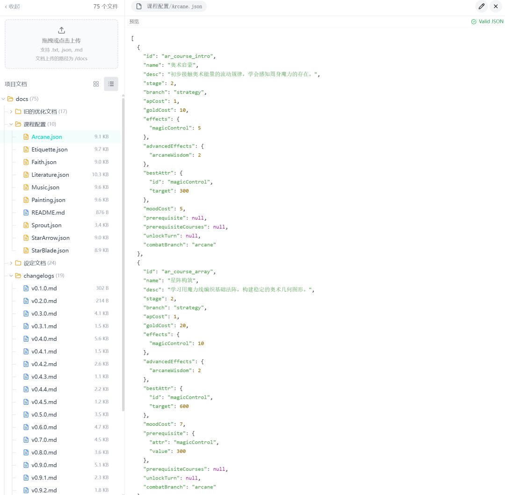Image resolution: width=505 pixels, height=495 pixels.
Task: Collapse the docs root folder
Action: click(4, 99)
